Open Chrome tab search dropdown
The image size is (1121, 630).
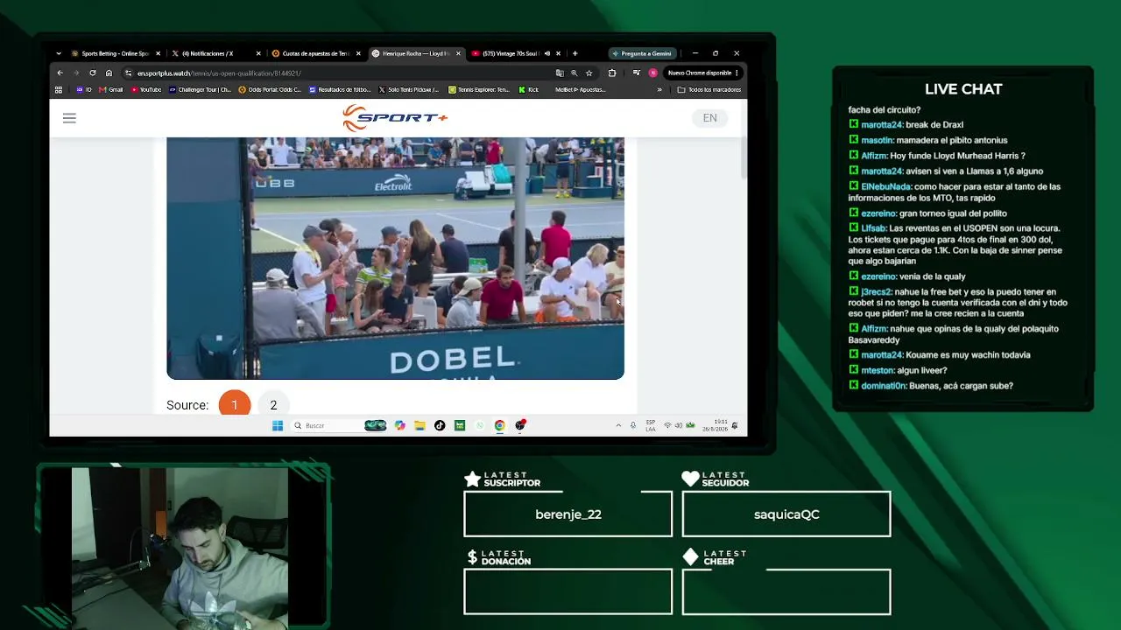click(59, 53)
